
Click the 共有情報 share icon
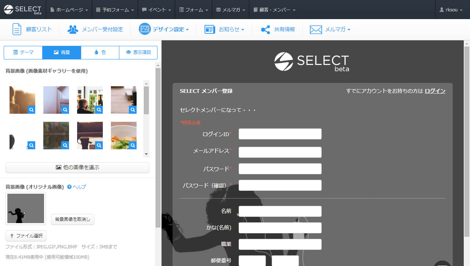265,29
